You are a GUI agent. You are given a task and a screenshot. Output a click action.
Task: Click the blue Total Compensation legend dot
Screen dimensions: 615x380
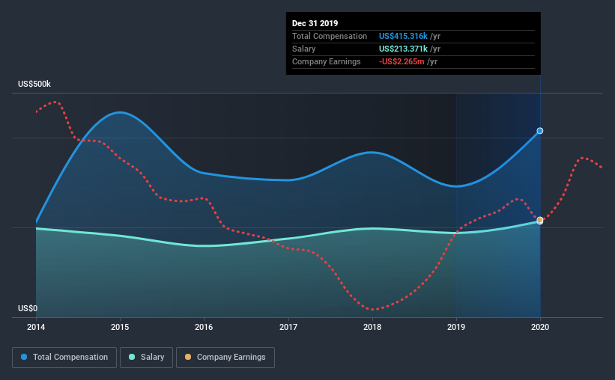point(24,357)
